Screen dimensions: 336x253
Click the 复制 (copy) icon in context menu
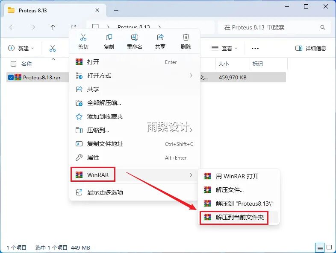tap(109, 38)
